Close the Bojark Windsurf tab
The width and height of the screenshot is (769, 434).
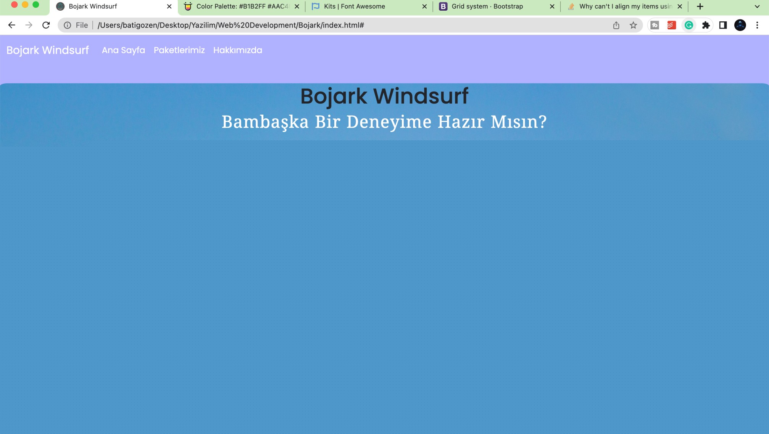(x=169, y=6)
